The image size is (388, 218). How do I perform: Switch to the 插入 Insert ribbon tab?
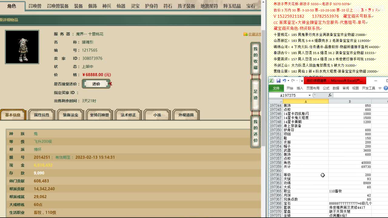tap(300, 88)
